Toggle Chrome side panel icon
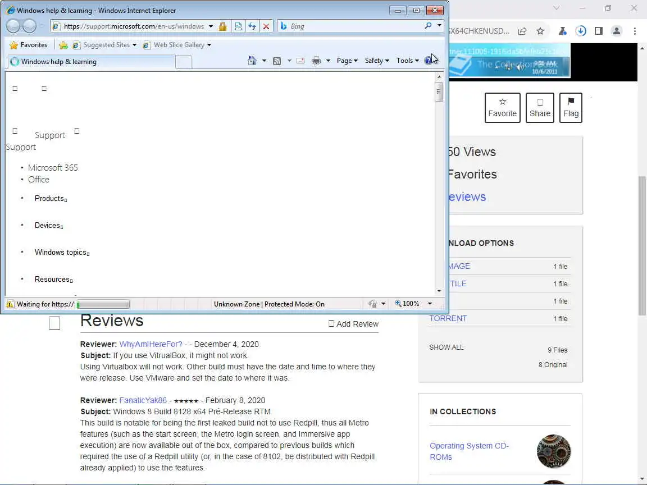The image size is (647, 485). click(598, 31)
